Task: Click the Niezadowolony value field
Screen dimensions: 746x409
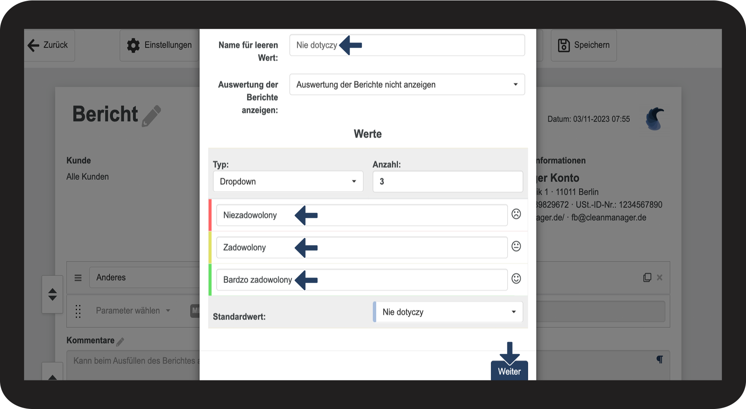Action: pos(362,215)
